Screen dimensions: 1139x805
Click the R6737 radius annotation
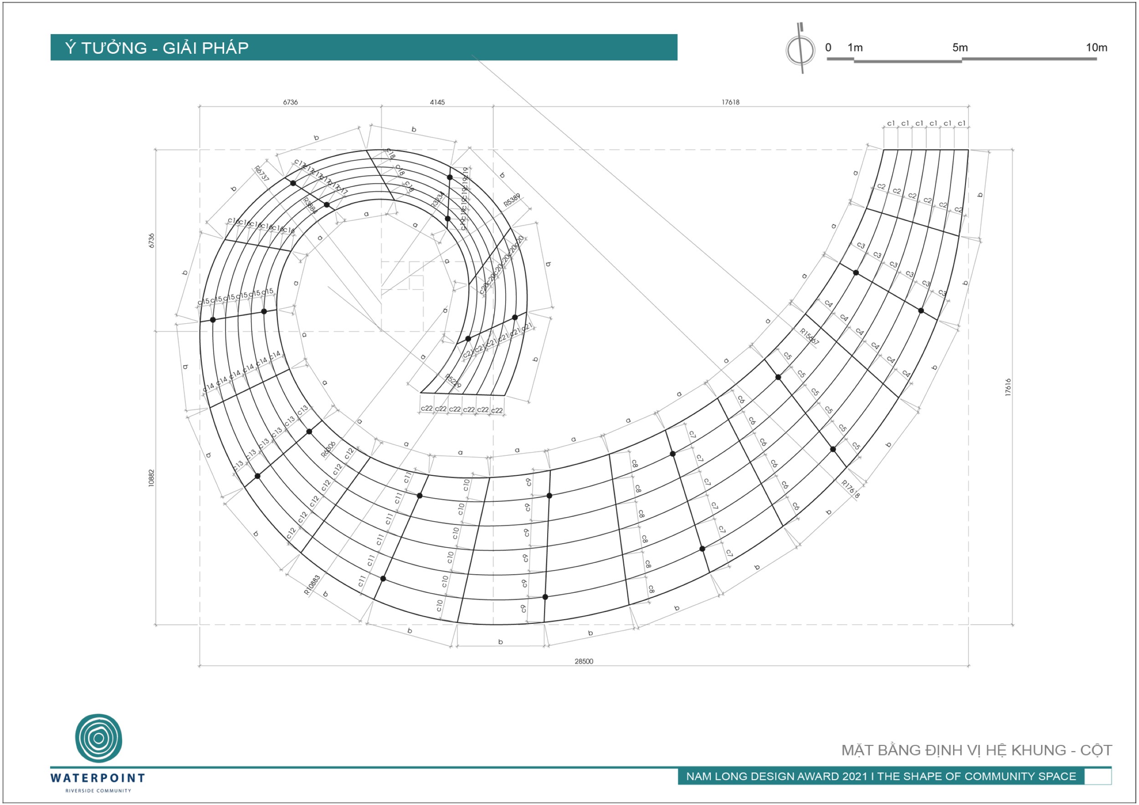(262, 173)
